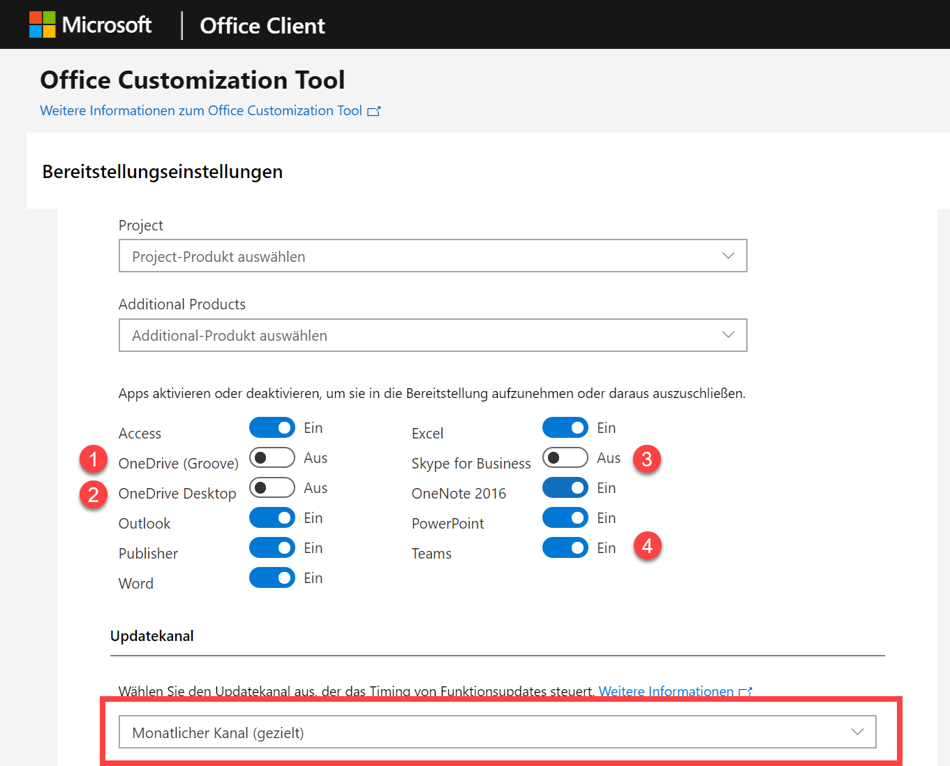Enable the Skype for Business toggle
This screenshot has height=766, width=950.
click(x=565, y=457)
